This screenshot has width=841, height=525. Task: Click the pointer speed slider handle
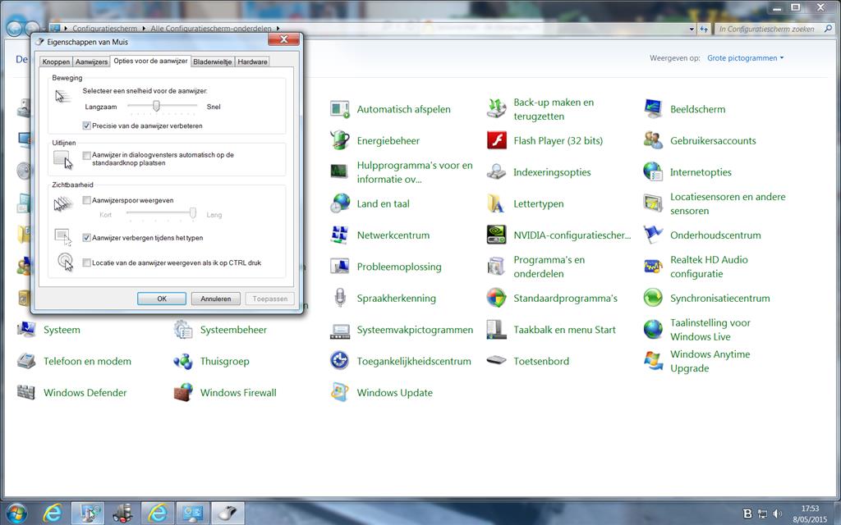point(156,106)
